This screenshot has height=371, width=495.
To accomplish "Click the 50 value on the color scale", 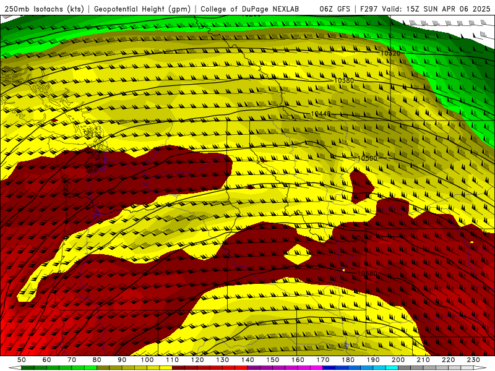I will (22, 360).
